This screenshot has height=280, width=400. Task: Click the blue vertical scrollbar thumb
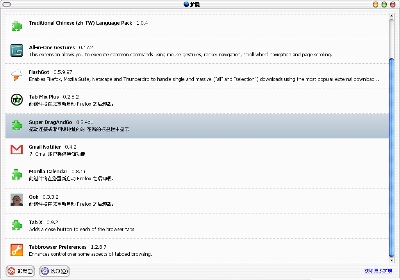click(x=391, y=158)
